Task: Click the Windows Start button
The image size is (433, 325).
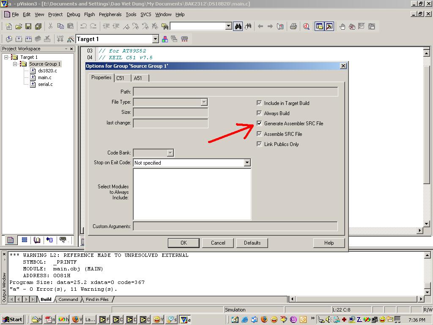Action: 13,319
